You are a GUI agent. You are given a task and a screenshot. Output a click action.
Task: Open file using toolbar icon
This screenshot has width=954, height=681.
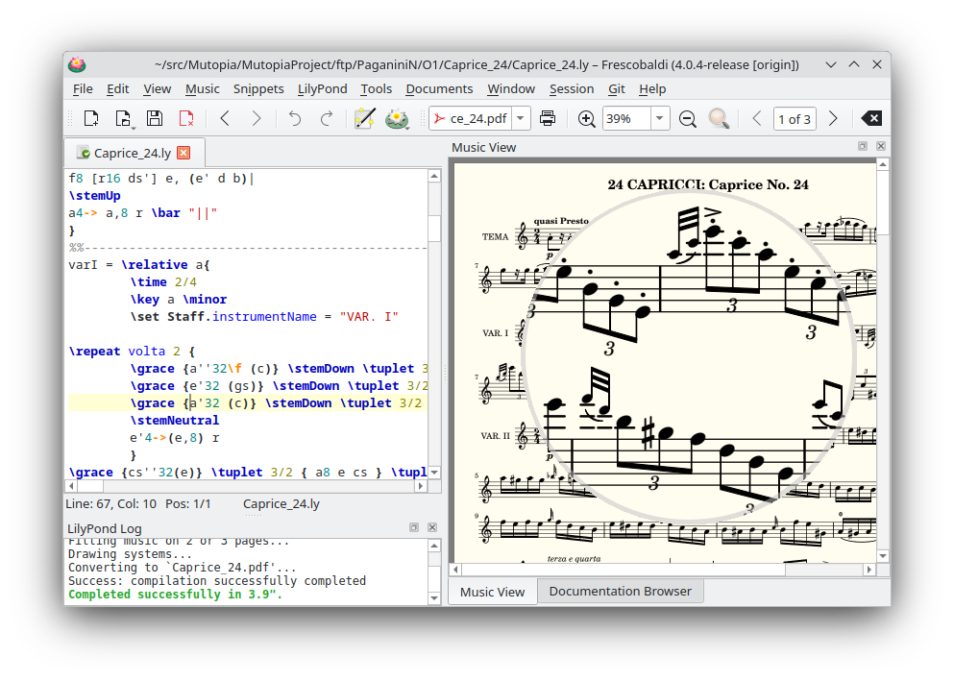[123, 118]
